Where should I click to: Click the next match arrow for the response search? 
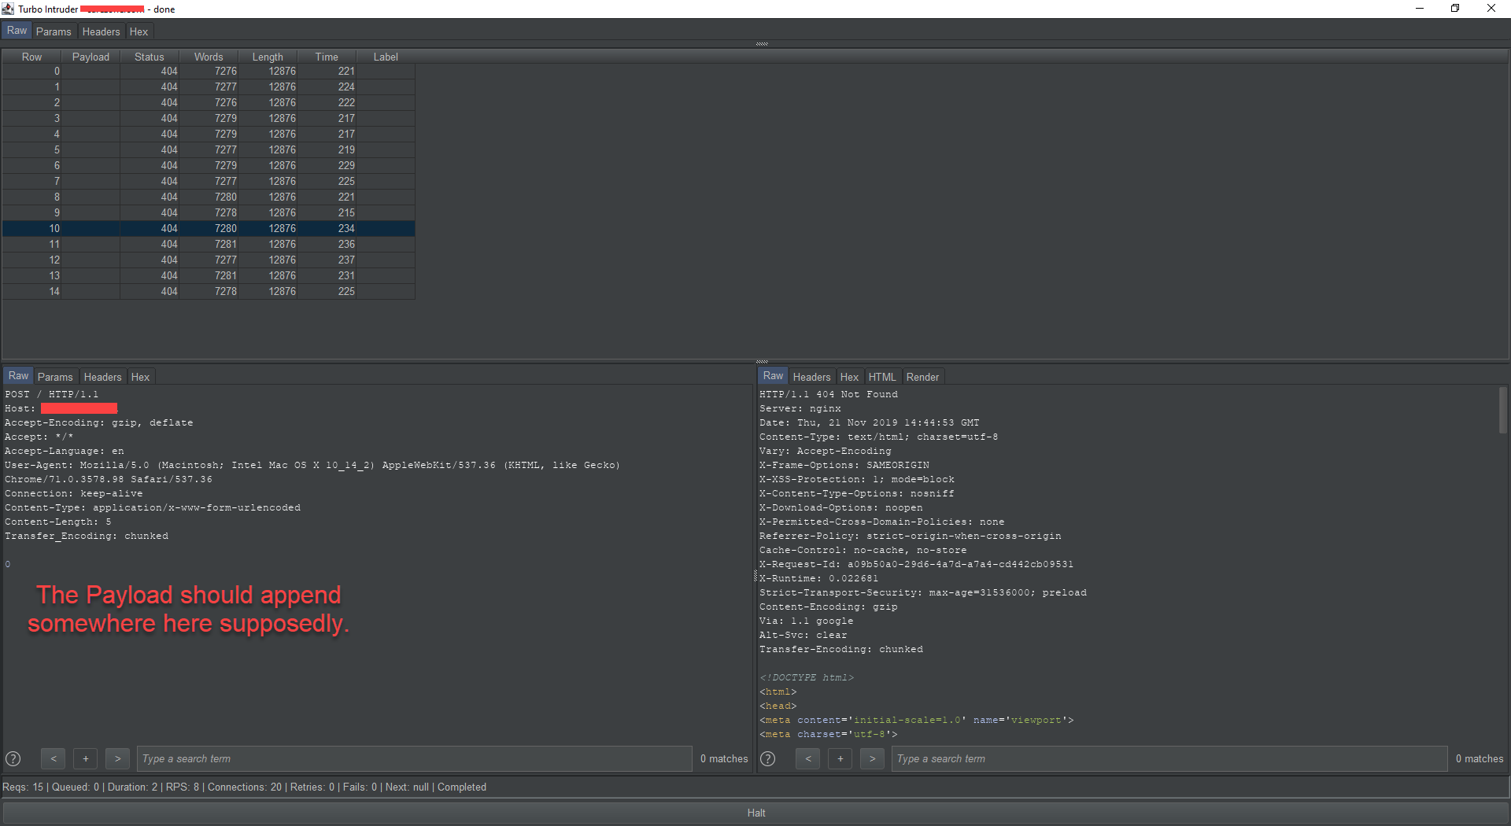(871, 758)
